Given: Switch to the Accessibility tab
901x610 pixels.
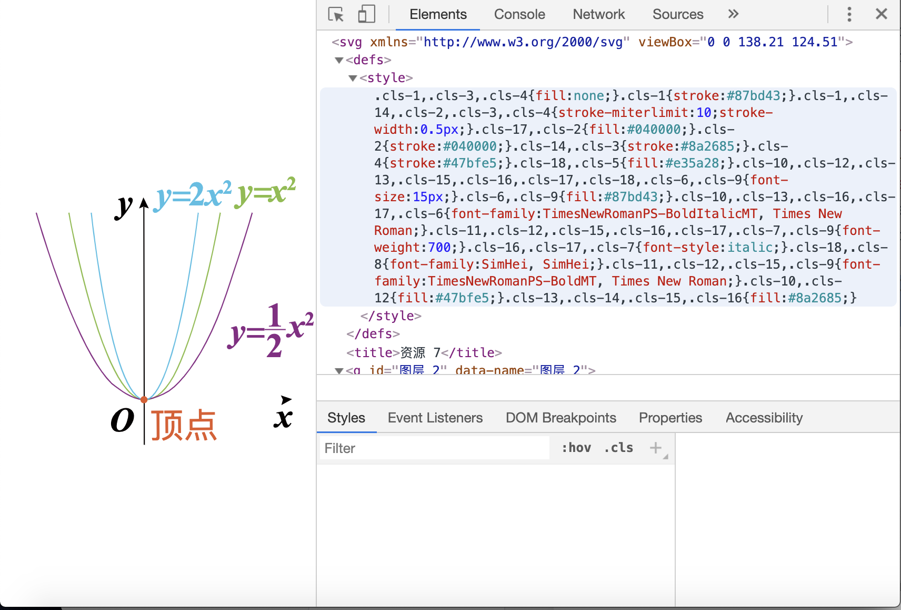Looking at the screenshot, I should pos(764,417).
